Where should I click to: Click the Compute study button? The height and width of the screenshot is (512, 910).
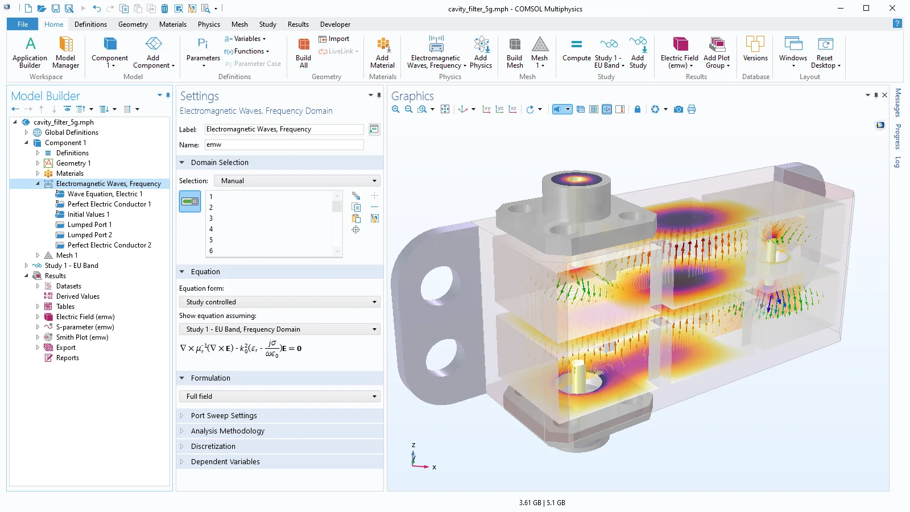tap(576, 50)
